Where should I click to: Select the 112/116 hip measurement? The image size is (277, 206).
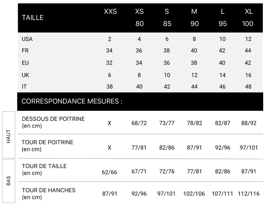click(249, 194)
